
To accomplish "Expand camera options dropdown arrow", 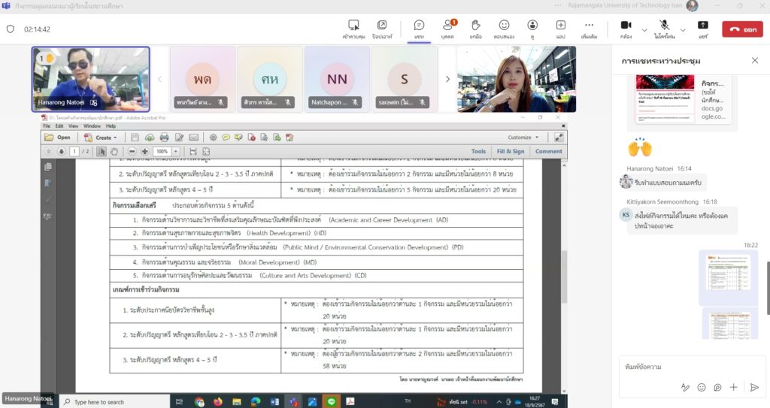I will [x=644, y=29].
